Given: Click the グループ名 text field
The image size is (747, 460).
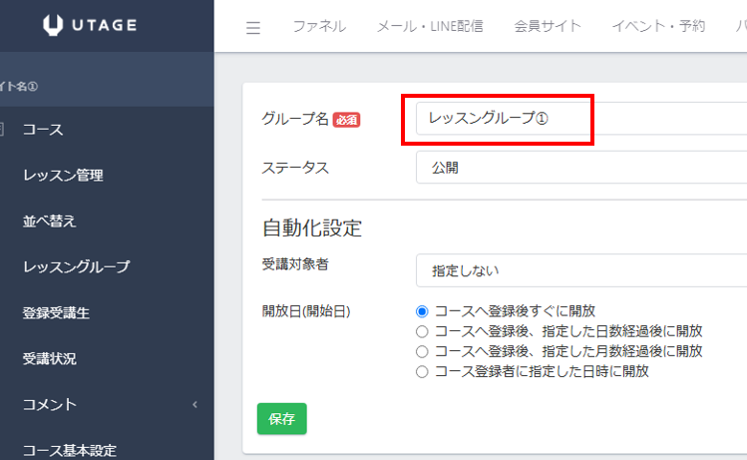Looking at the screenshot, I should click(x=578, y=119).
